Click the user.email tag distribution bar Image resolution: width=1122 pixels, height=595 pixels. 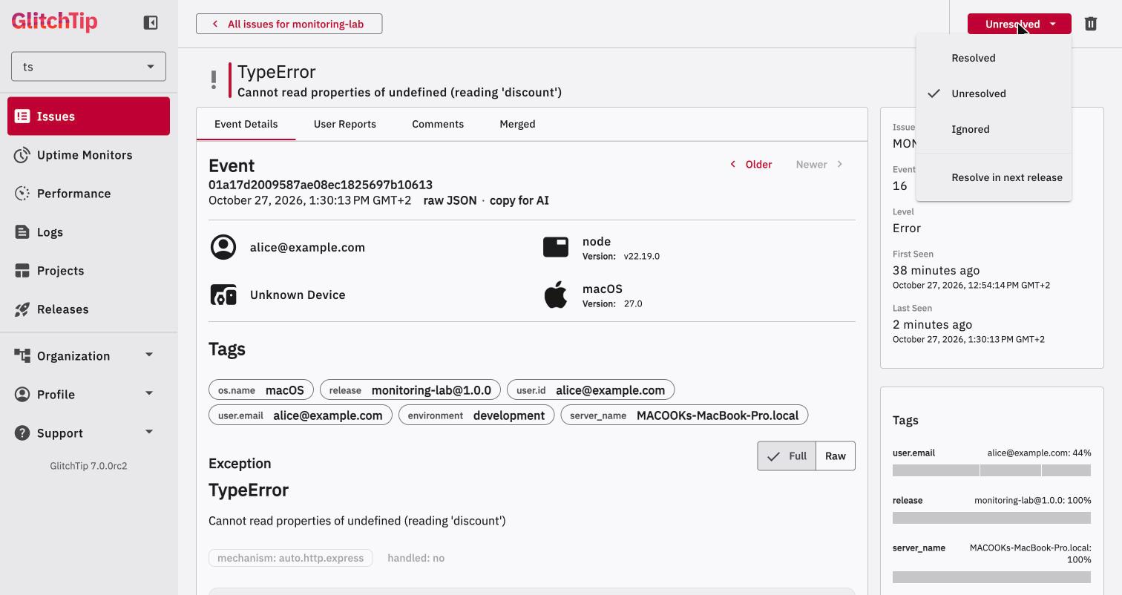tap(991, 470)
